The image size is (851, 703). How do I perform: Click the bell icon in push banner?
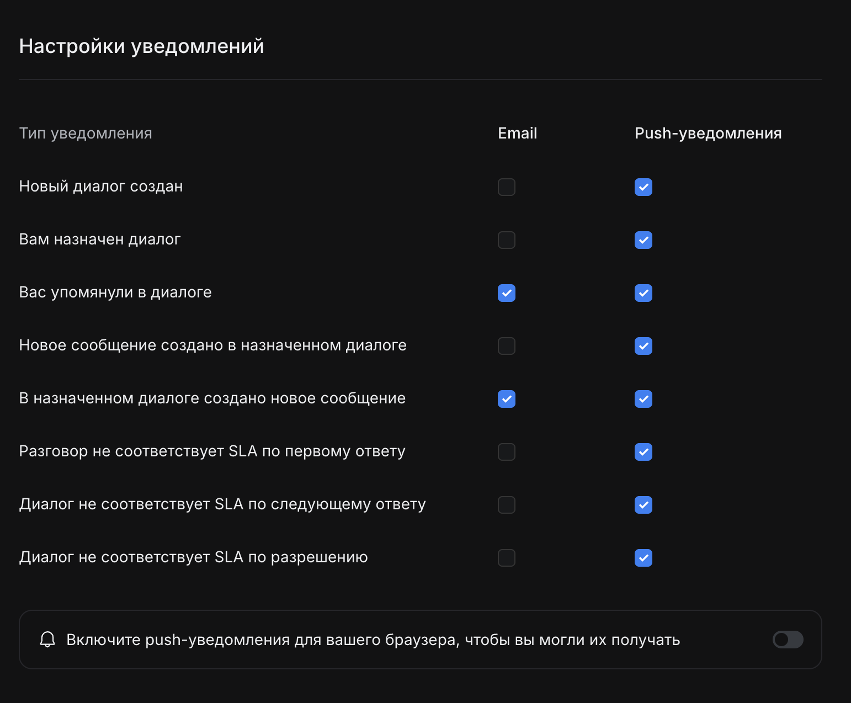tap(47, 640)
